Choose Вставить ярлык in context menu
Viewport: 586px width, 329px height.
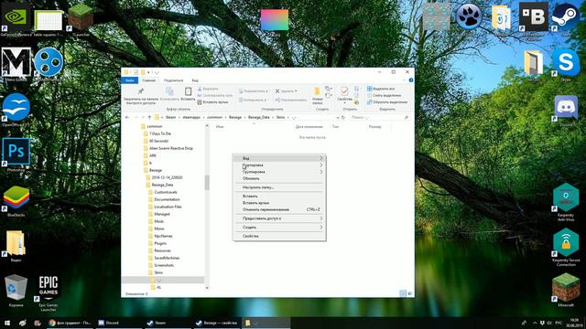click(x=279, y=203)
